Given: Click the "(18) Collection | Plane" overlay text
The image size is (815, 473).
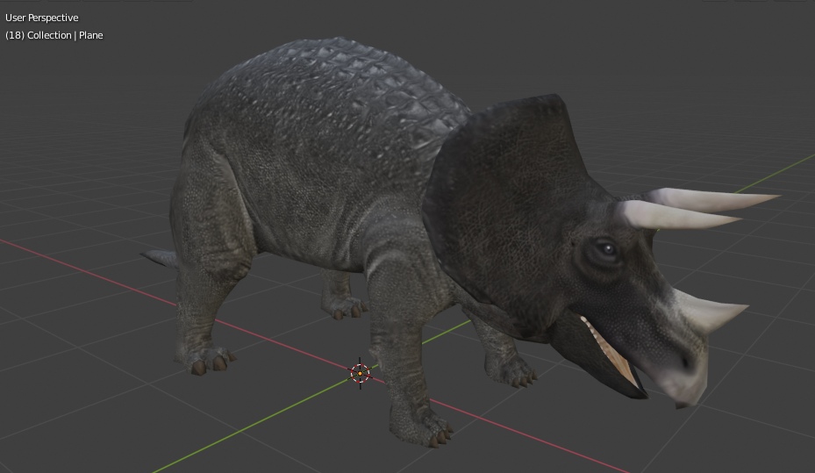Looking at the screenshot, I should coord(54,35).
